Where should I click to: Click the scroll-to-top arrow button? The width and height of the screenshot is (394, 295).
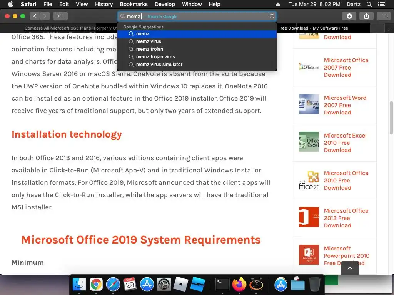pyautogui.click(x=350, y=268)
